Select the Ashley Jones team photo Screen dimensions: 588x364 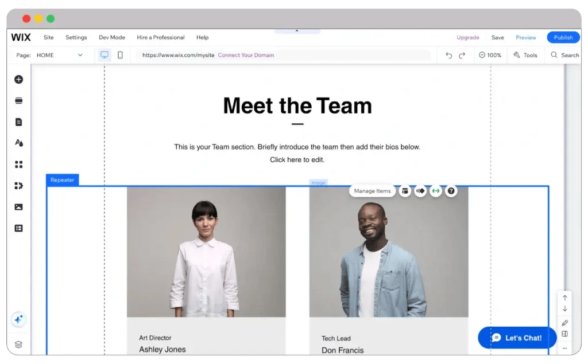tap(206, 252)
